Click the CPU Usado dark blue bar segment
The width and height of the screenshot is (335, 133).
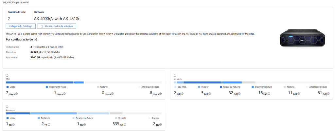point(40,82)
